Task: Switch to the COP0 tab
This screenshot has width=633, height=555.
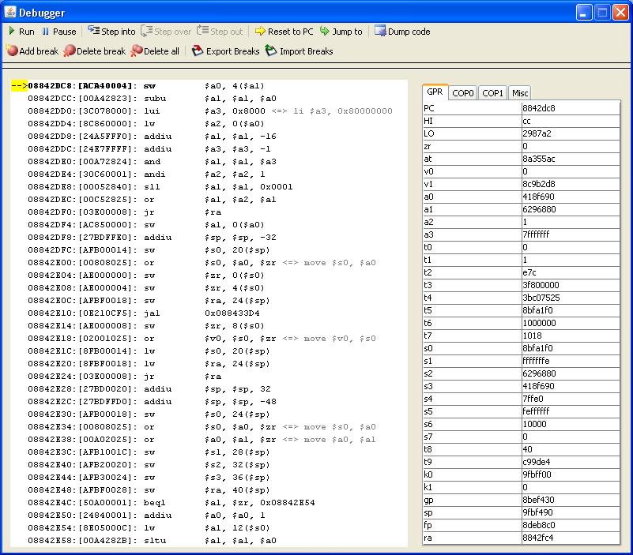Action: (463, 93)
